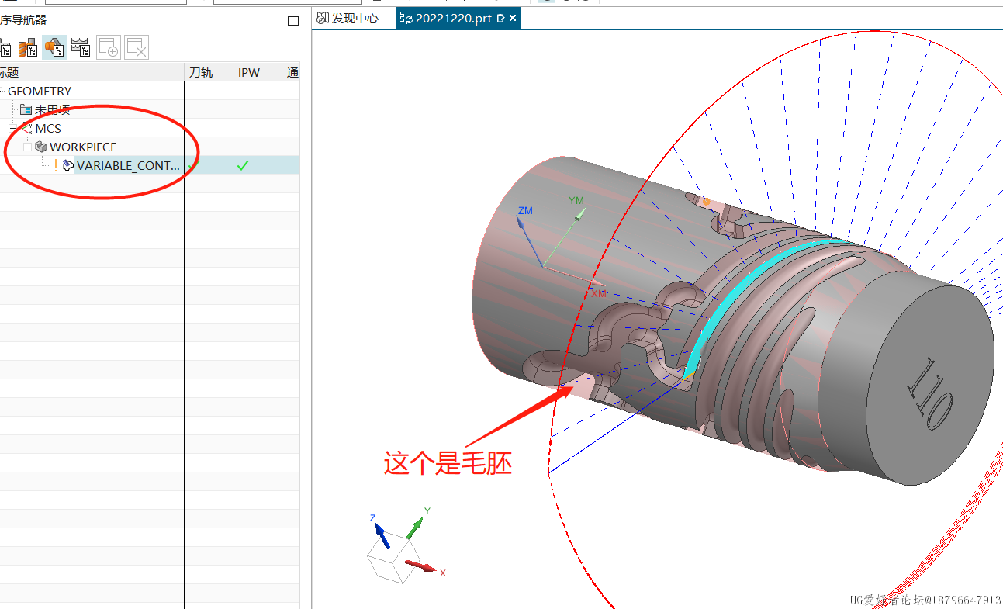Click the ZM axis label in viewport
1003x609 pixels.
[x=525, y=211]
